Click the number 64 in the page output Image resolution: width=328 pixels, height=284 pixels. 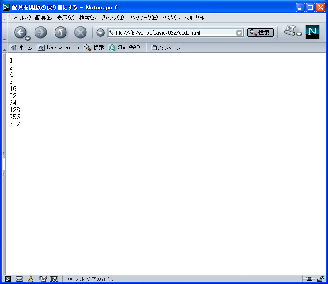point(13,103)
